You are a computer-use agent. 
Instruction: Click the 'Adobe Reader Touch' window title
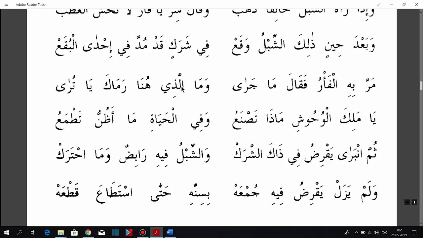coord(31,5)
